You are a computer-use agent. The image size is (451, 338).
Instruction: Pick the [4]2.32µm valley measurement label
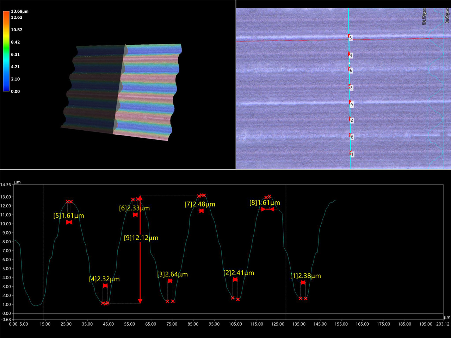(104, 279)
